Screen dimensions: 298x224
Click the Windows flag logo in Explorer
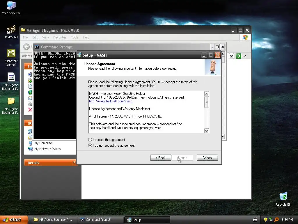pos(245,37)
